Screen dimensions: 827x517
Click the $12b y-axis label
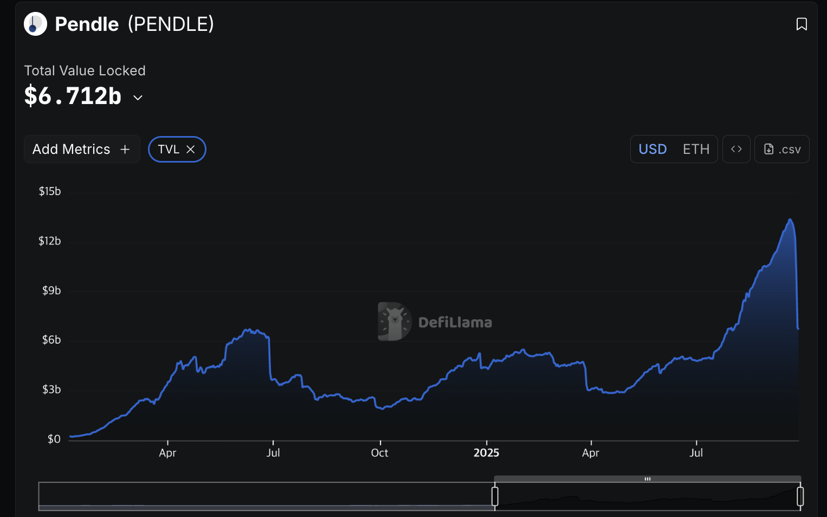click(x=50, y=241)
